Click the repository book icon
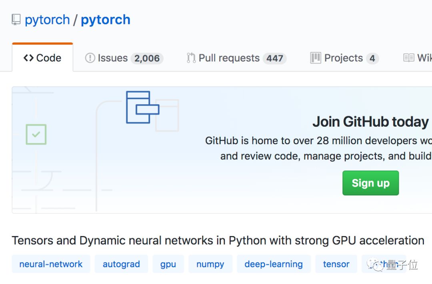 (x=16, y=20)
